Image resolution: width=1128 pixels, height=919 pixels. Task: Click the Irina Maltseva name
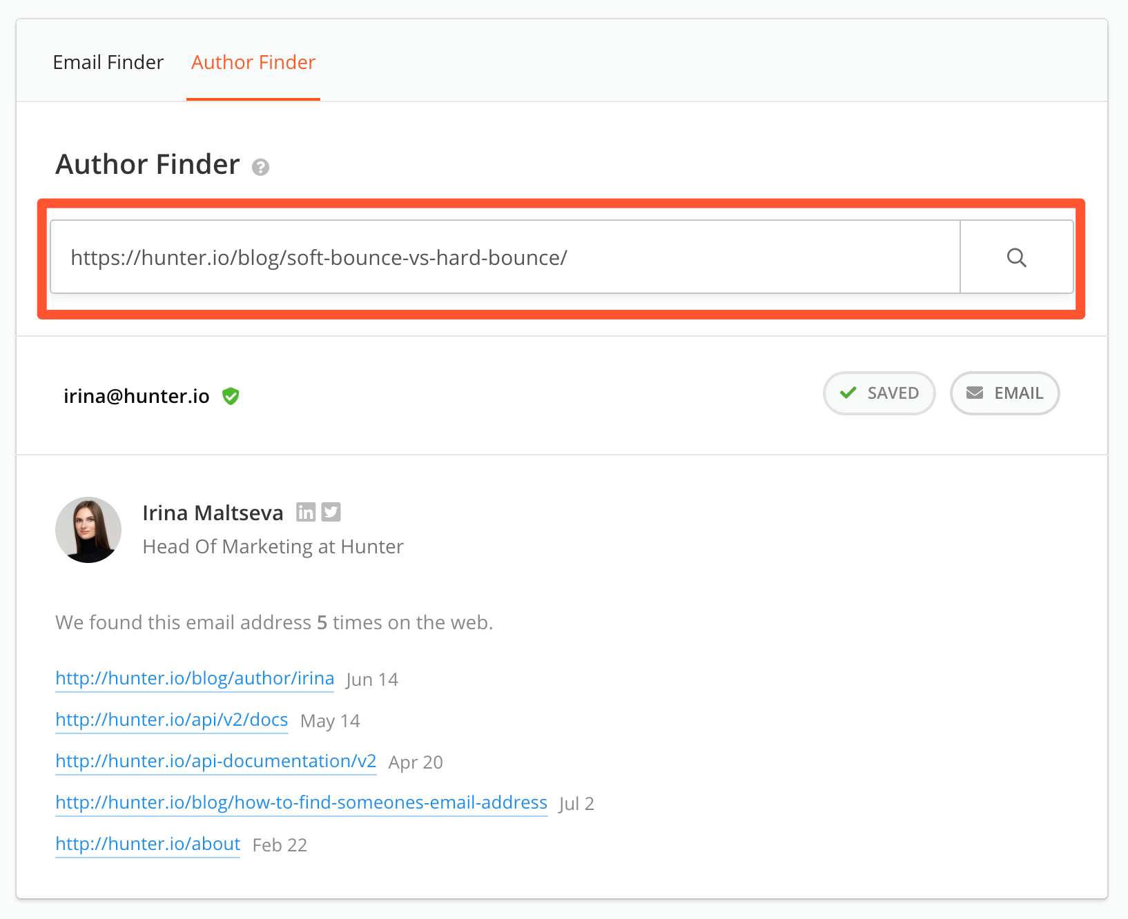(213, 513)
